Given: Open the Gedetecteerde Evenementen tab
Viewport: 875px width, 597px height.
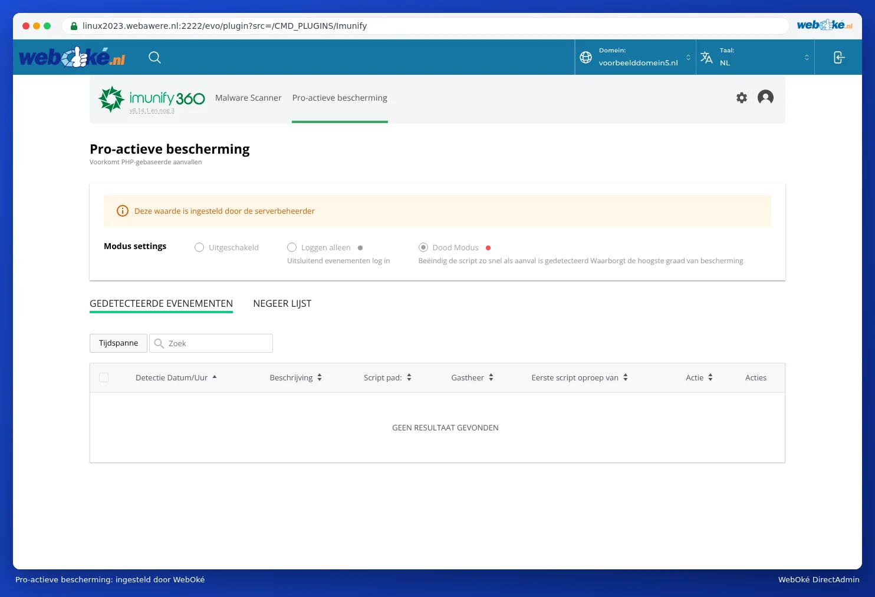Looking at the screenshot, I should click(161, 304).
